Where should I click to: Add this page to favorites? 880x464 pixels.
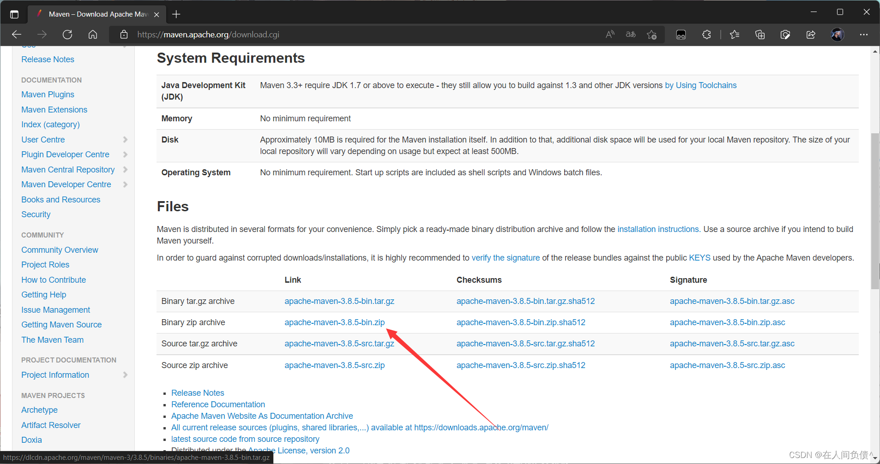click(652, 35)
